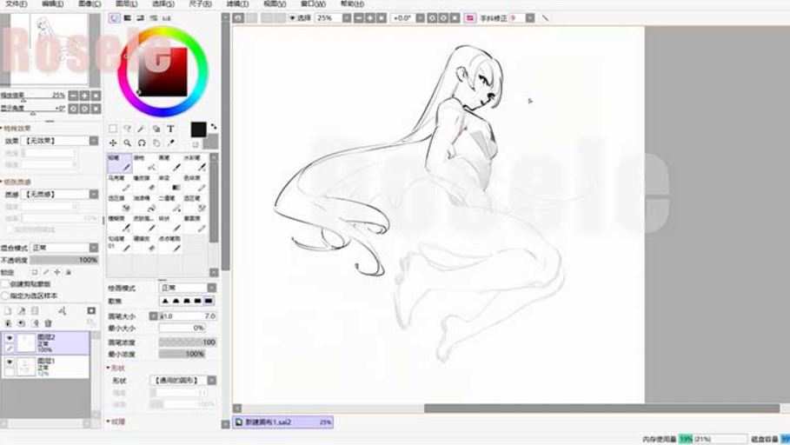Choose the Move tool

[113, 143]
